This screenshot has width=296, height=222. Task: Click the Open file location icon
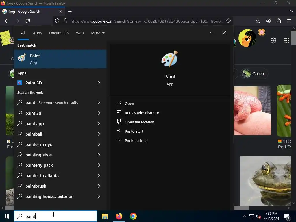119,122
